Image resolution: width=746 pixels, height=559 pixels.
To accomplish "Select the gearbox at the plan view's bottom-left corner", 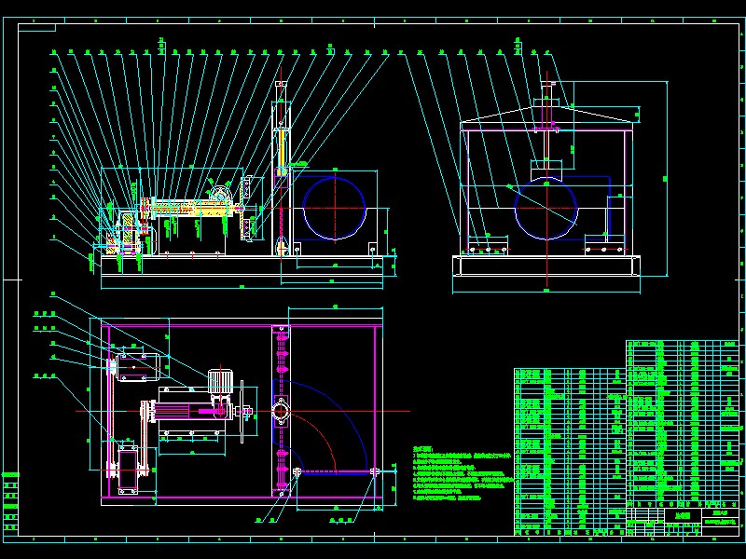I will 128,470.
